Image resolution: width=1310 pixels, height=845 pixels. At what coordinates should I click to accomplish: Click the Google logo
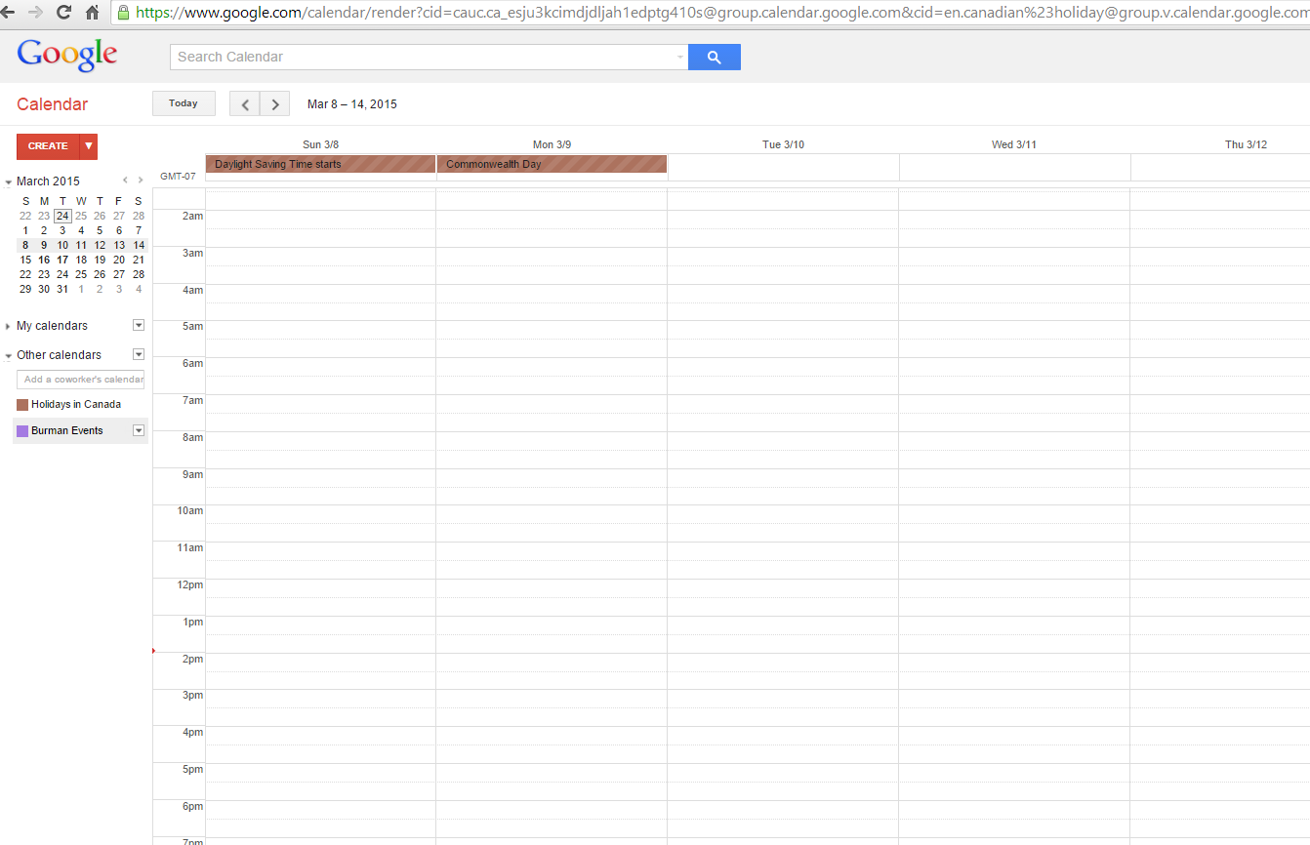coord(67,56)
